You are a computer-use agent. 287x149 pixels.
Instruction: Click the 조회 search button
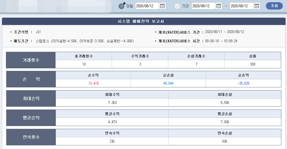pos(274,6)
